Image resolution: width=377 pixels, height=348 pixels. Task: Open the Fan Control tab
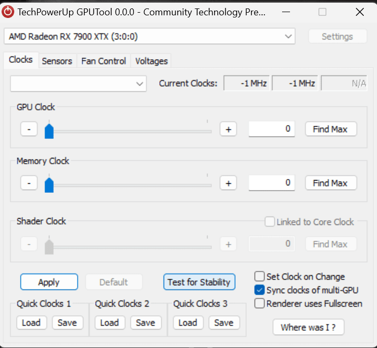pyautogui.click(x=103, y=61)
